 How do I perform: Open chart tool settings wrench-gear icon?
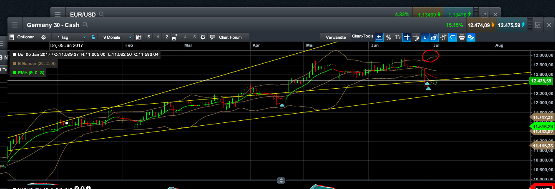pos(471,37)
